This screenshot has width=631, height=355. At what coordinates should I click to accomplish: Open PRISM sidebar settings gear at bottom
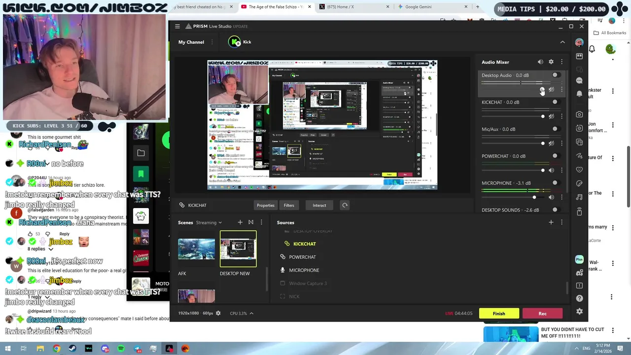(x=579, y=311)
